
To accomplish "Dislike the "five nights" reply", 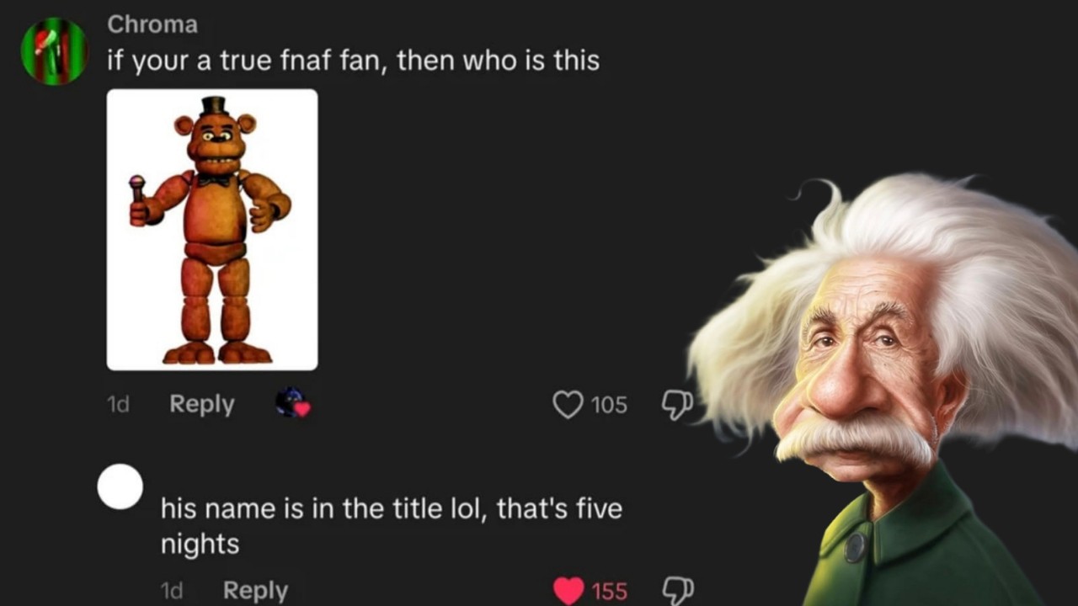I will point(677,591).
